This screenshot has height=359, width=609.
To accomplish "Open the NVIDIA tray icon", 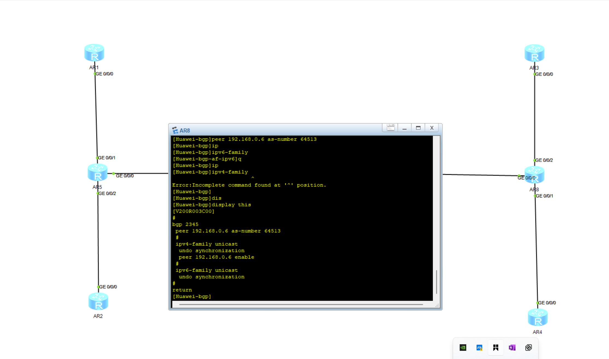I will click(463, 348).
